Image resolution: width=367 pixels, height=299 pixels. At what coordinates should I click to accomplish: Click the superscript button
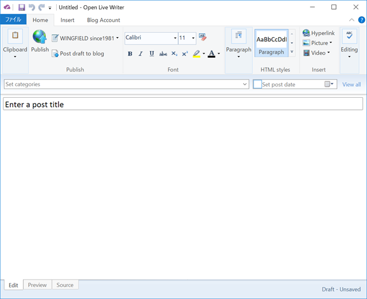[185, 54]
